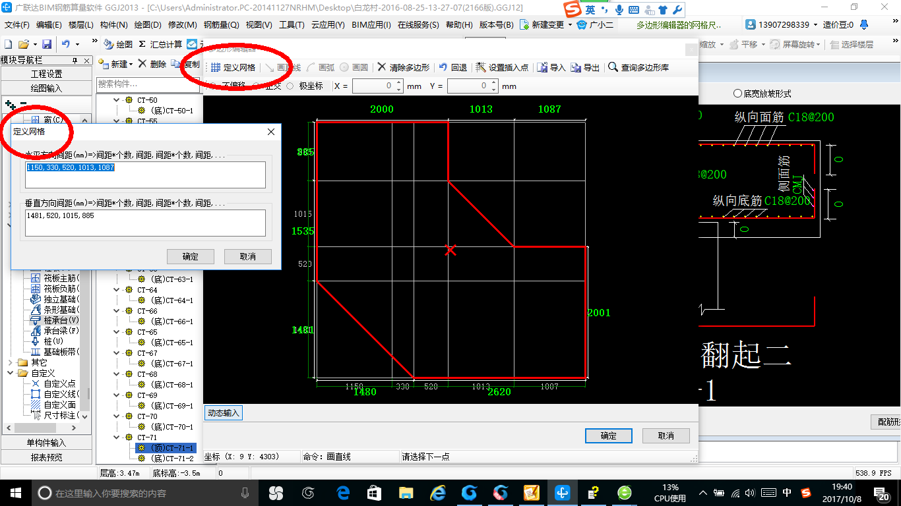Open the 帮助(H) menu
The image size is (901, 506).
pyautogui.click(x=459, y=24)
